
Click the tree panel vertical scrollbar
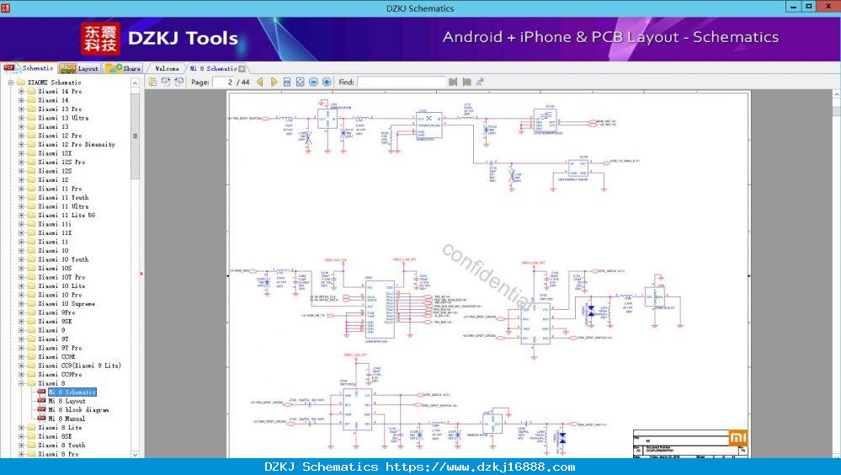point(136,267)
